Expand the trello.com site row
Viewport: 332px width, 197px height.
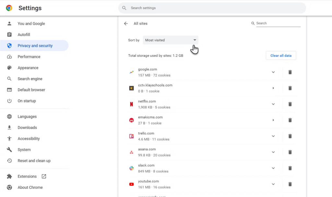pos(273,136)
